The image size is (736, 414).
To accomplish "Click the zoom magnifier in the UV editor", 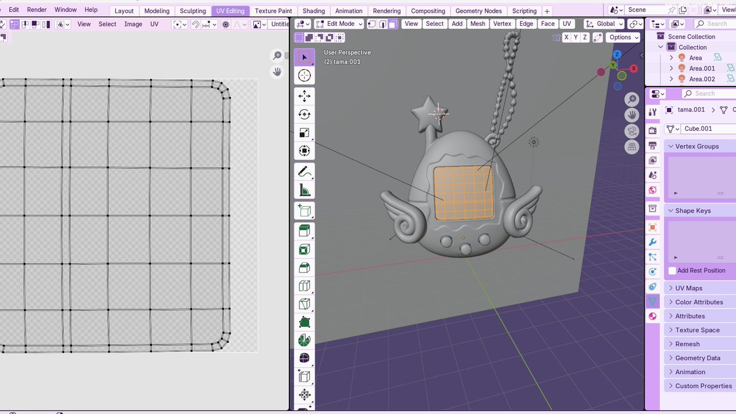I will click(277, 56).
